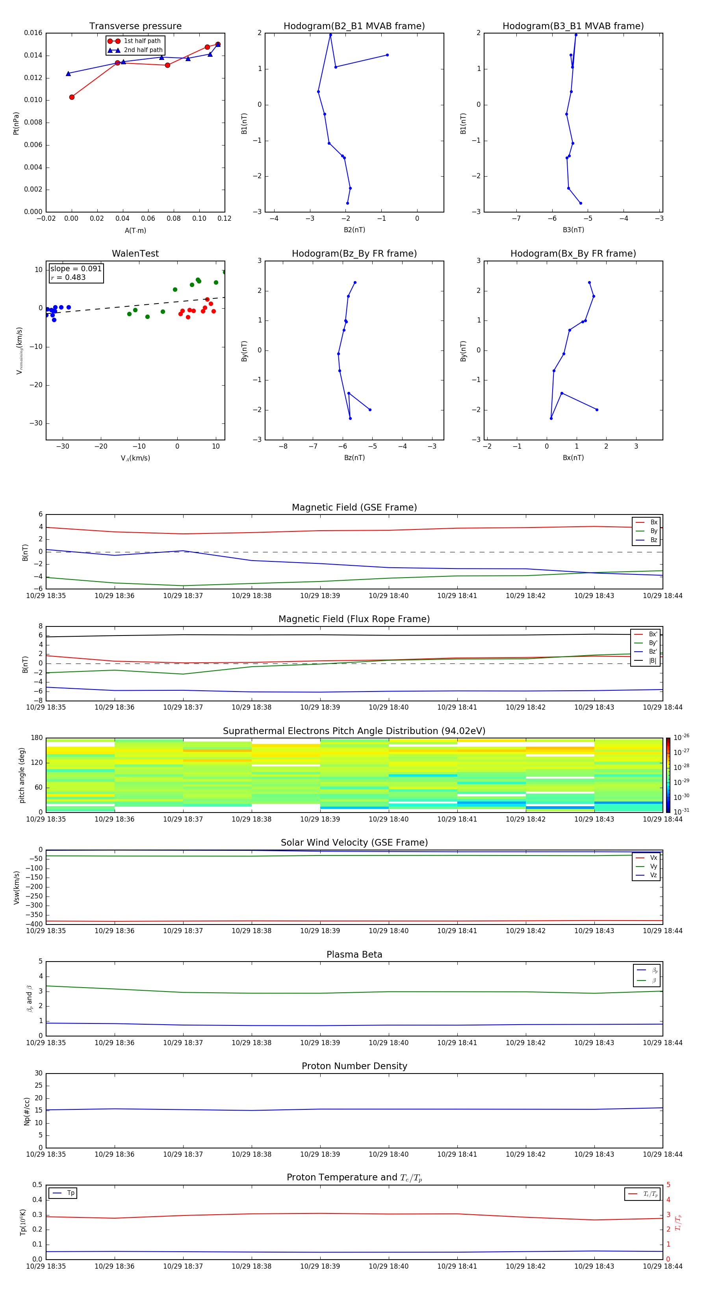Select the Tp legend entry
Viewport: 709px width, 1301px height.
(x=63, y=1193)
